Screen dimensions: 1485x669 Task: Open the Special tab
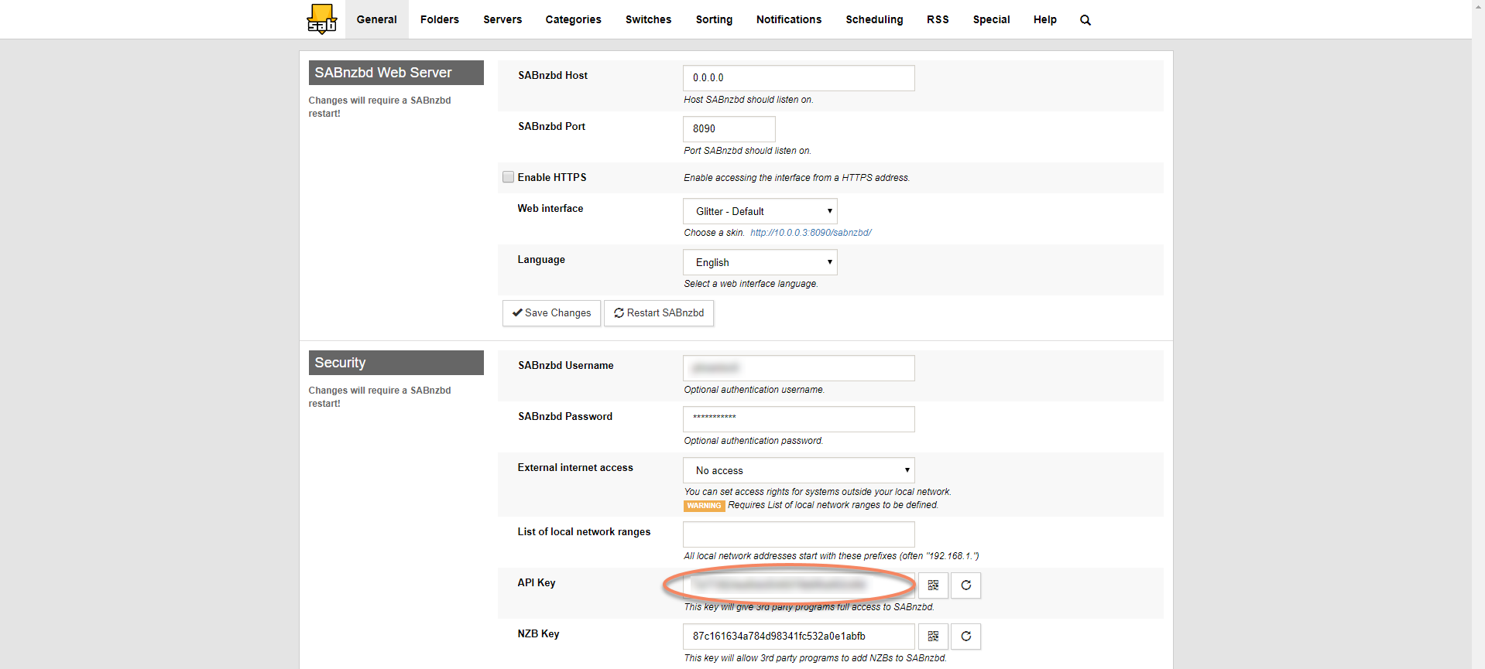tap(992, 19)
